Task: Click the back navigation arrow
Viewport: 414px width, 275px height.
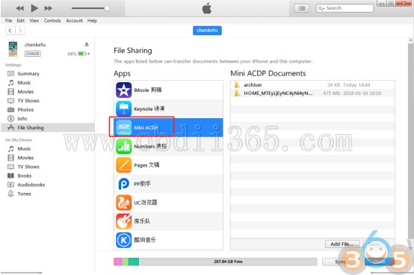Action: click(x=10, y=31)
